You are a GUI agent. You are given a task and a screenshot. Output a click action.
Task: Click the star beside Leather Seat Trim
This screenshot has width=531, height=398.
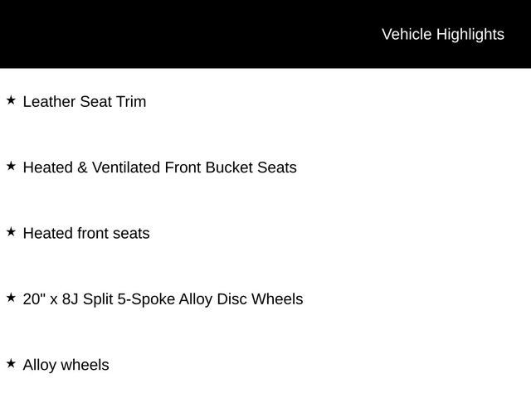[x=11, y=100]
